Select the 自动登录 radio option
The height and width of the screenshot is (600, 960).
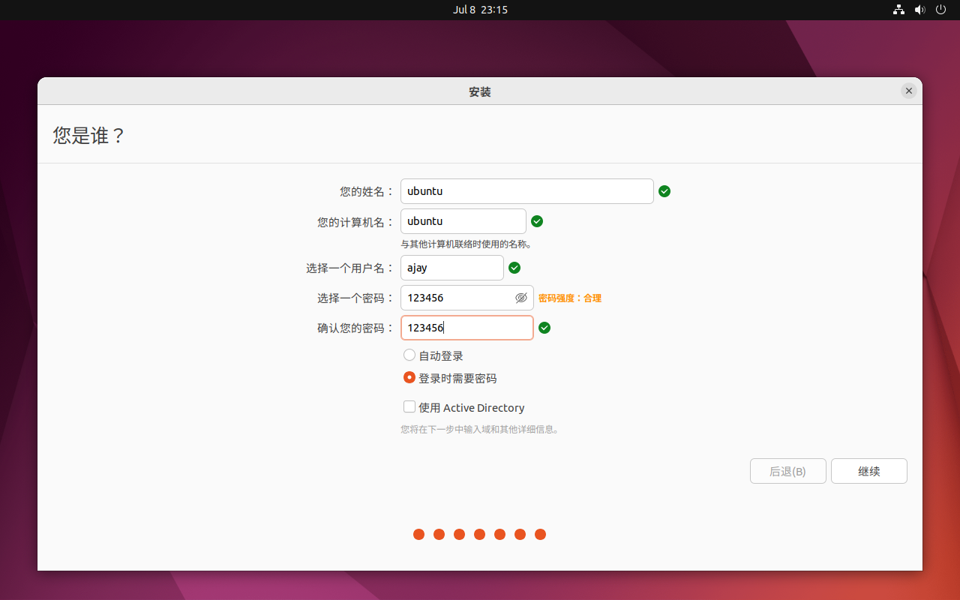[409, 355]
